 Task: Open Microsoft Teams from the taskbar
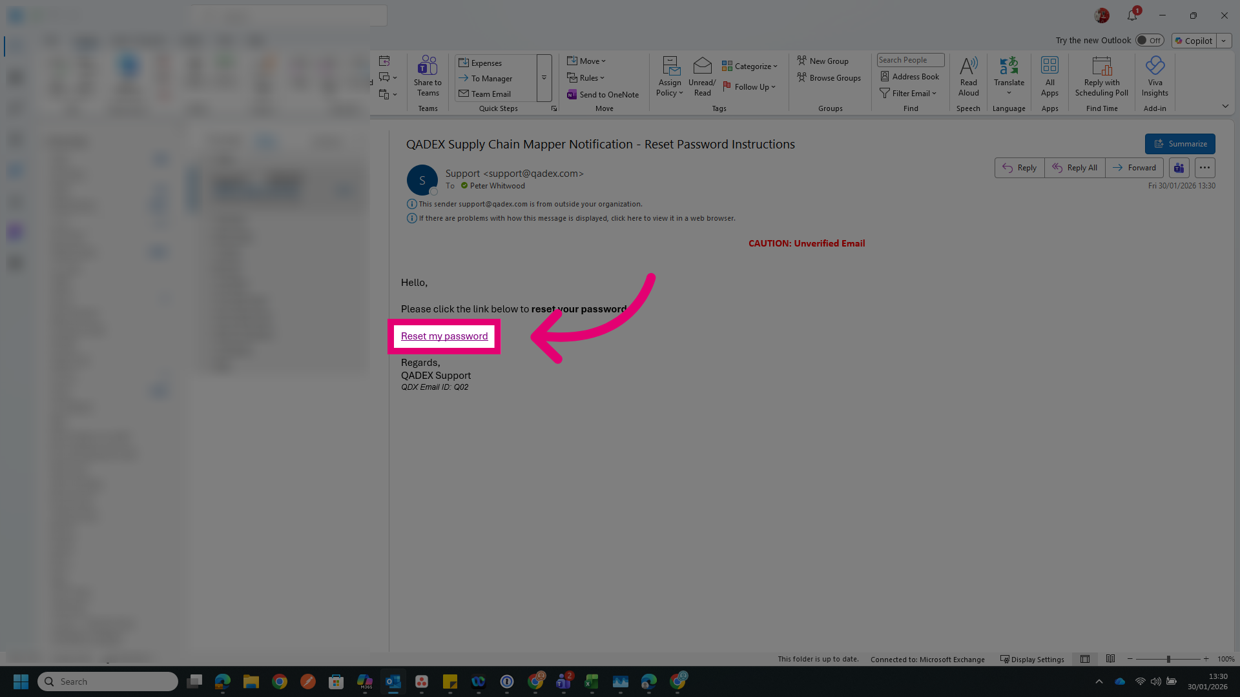pyautogui.click(x=564, y=682)
